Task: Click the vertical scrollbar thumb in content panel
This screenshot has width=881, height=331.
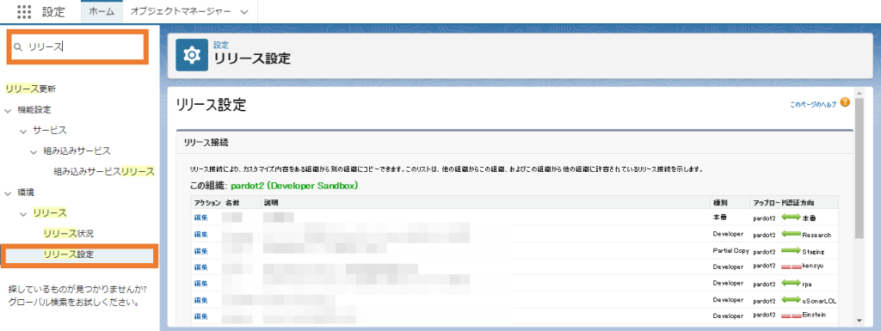Action: coord(859,169)
